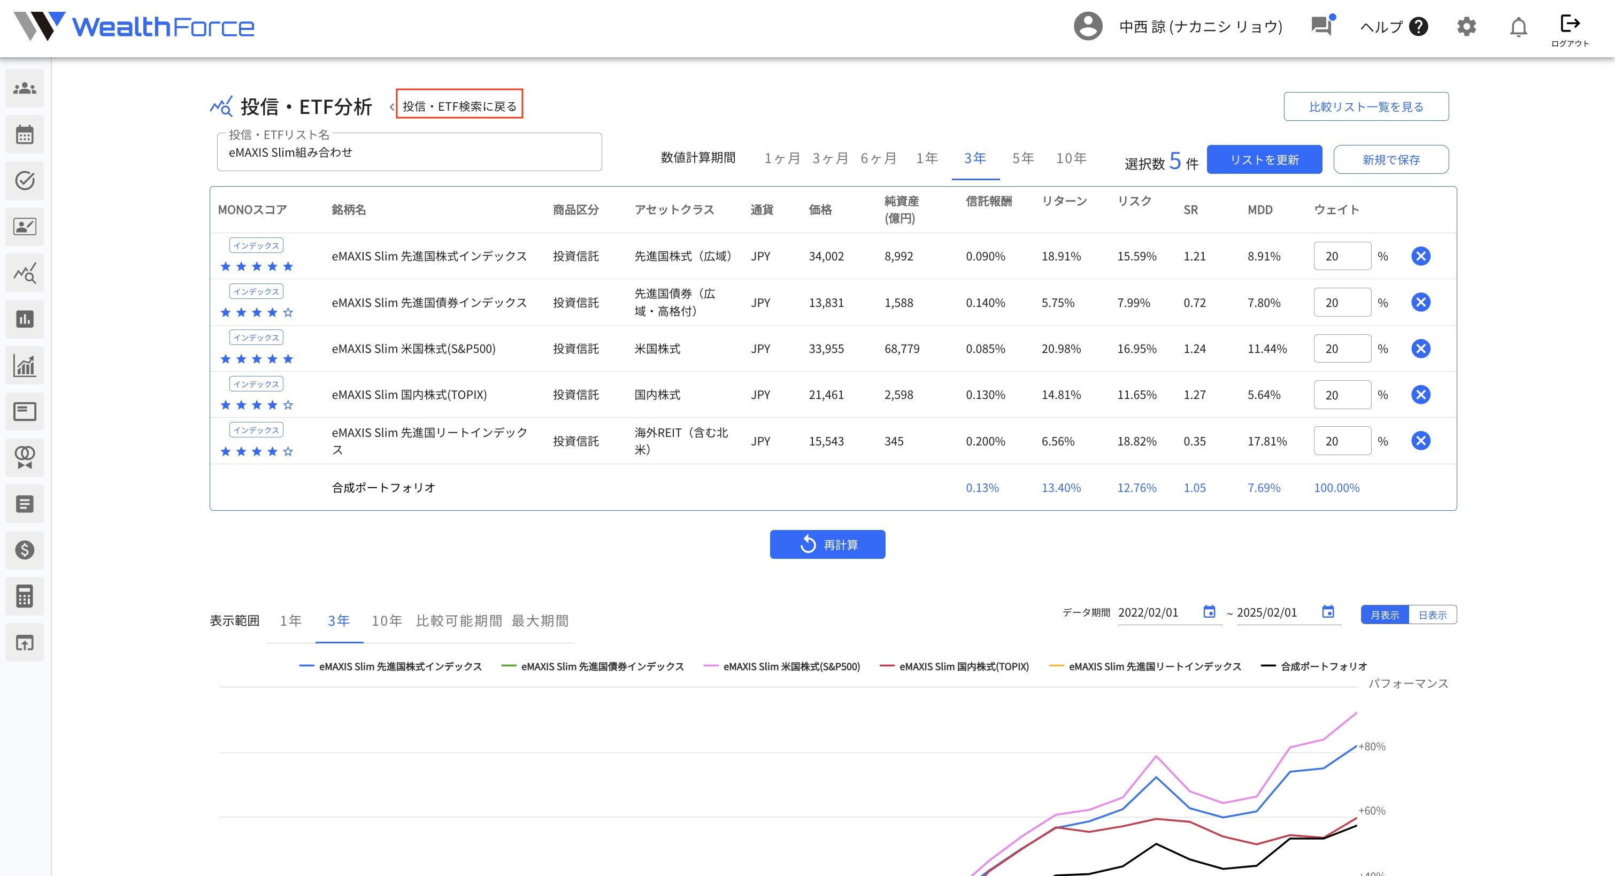This screenshot has width=1615, height=876.
Task: Open the start date calendar picker
Action: pyautogui.click(x=1209, y=612)
